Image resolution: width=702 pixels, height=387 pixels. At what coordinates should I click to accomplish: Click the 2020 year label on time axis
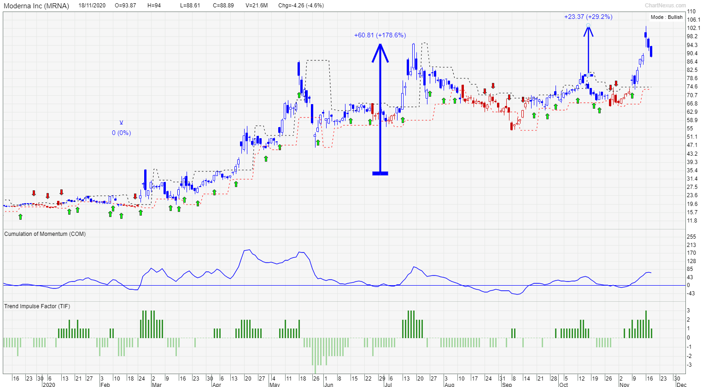[48, 384]
